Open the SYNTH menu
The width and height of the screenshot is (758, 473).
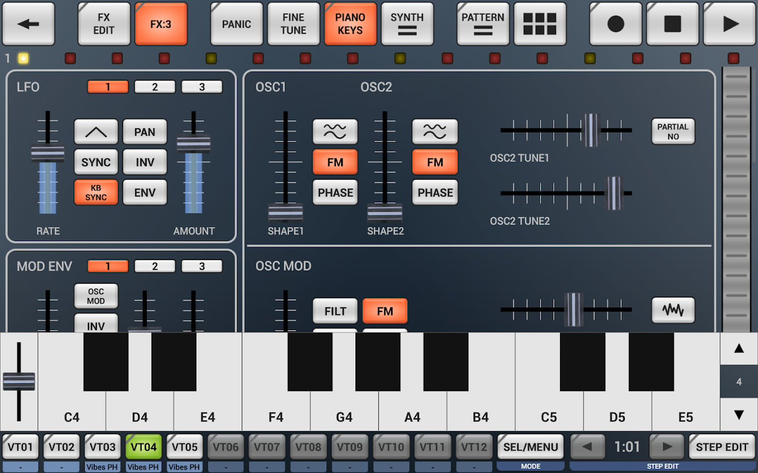(407, 24)
